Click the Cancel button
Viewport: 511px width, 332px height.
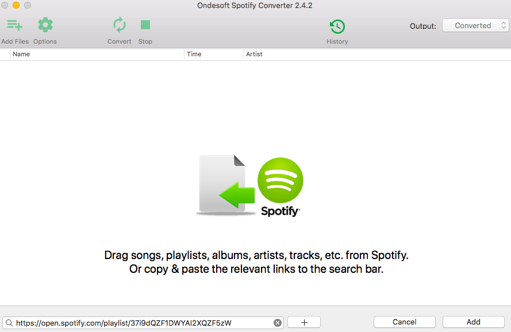(x=405, y=322)
